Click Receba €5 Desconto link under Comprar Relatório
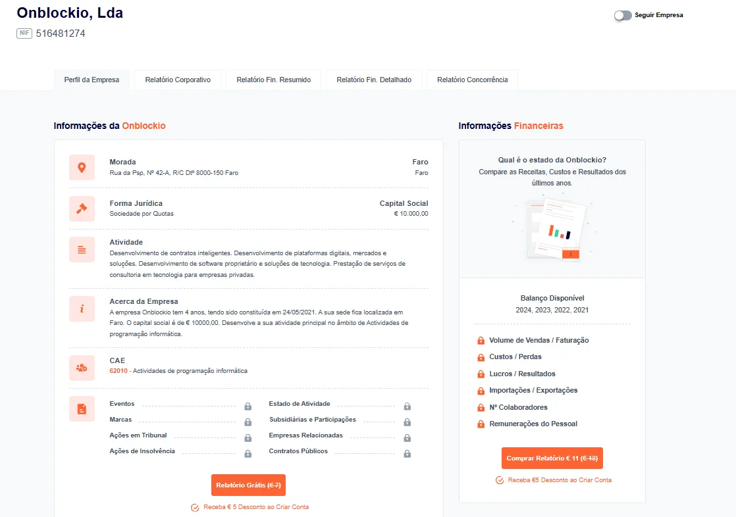The height and width of the screenshot is (517, 736). tap(560, 480)
